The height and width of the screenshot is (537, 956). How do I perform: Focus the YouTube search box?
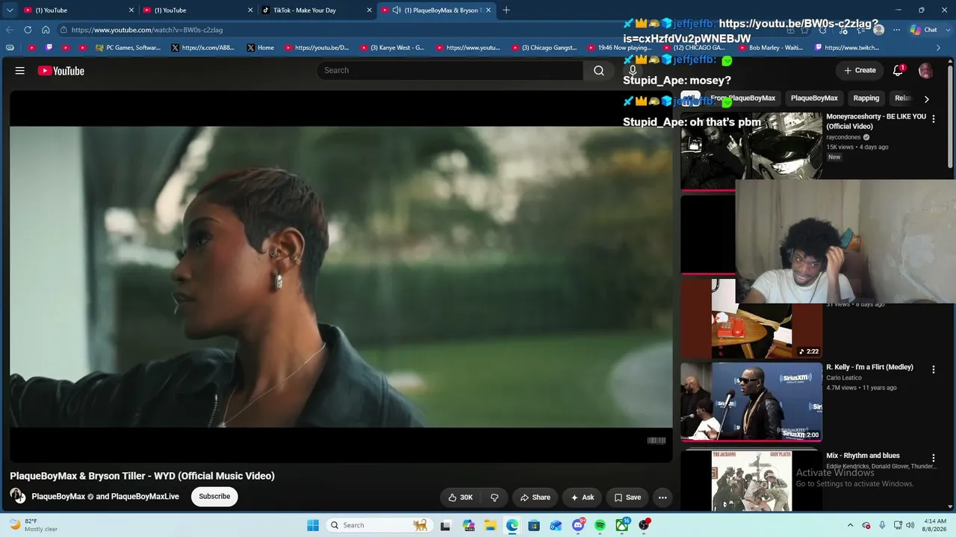click(x=450, y=70)
